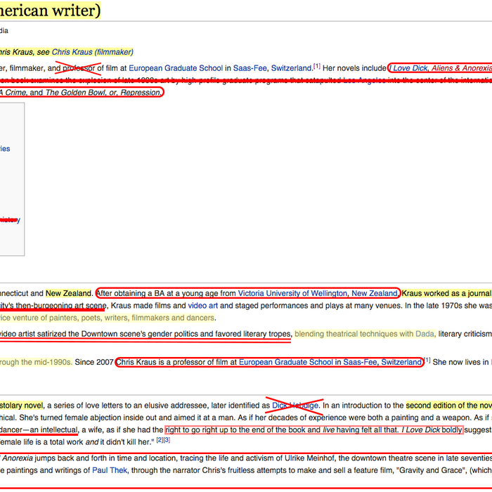Follow the 'video art' link
The image size is (492, 492).
(202, 306)
